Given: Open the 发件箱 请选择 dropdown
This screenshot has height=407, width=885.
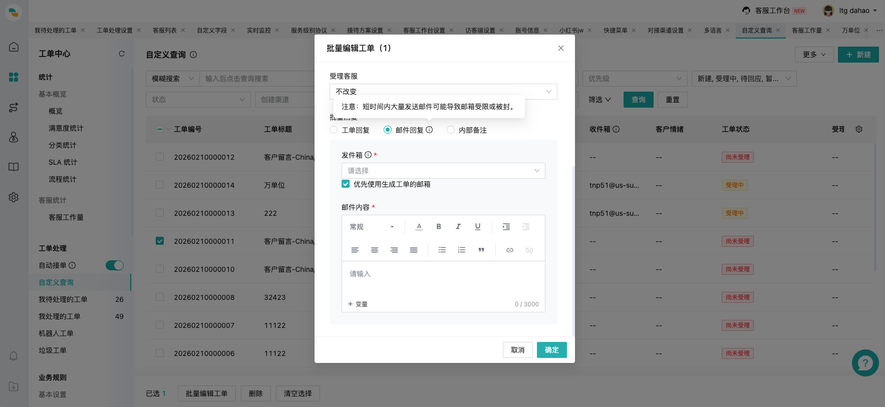Looking at the screenshot, I should (x=443, y=171).
